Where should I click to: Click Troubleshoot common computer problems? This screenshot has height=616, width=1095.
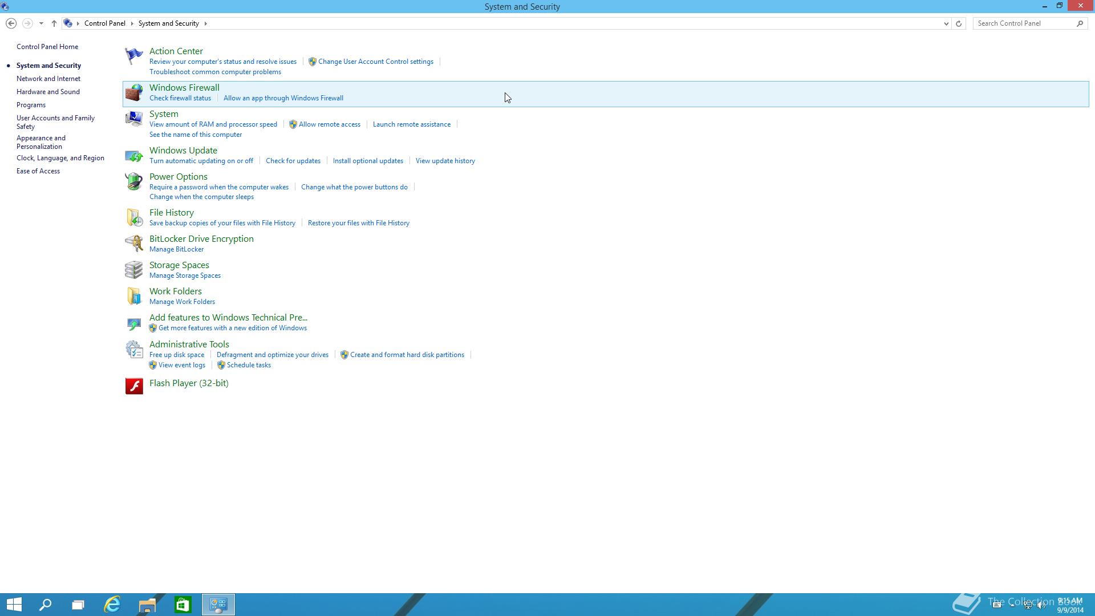(x=215, y=72)
